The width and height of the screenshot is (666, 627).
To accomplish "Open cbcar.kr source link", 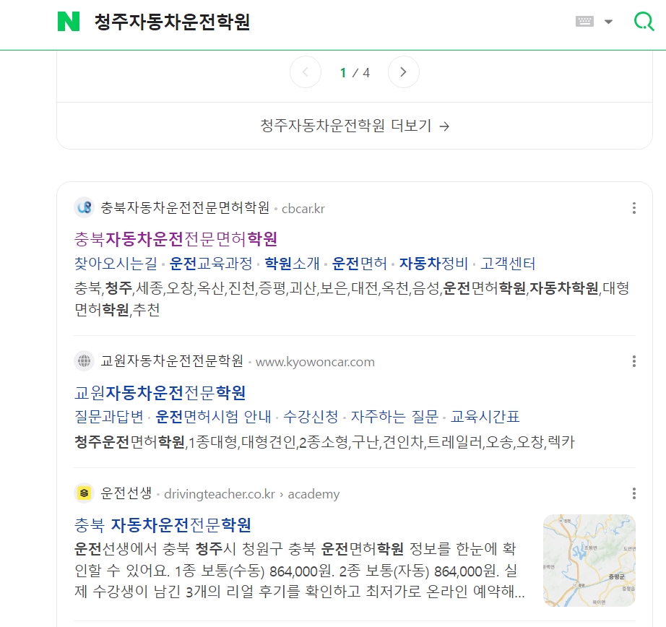I will [x=303, y=209].
